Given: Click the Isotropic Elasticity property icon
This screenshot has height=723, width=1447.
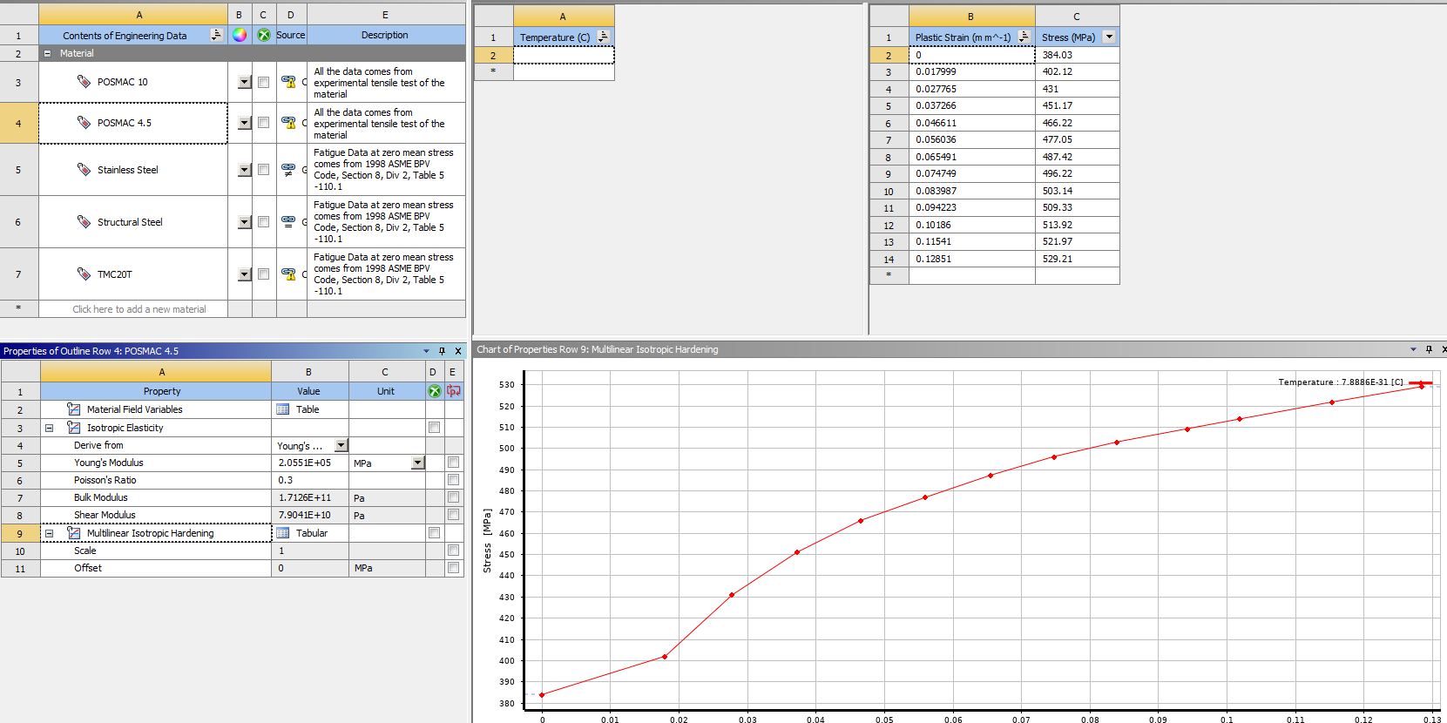Looking at the screenshot, I should coord(74,428).
